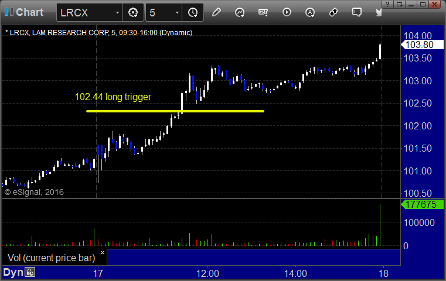
Task: Click the Chart window icon in the toolbar
Action: point(9,12)
